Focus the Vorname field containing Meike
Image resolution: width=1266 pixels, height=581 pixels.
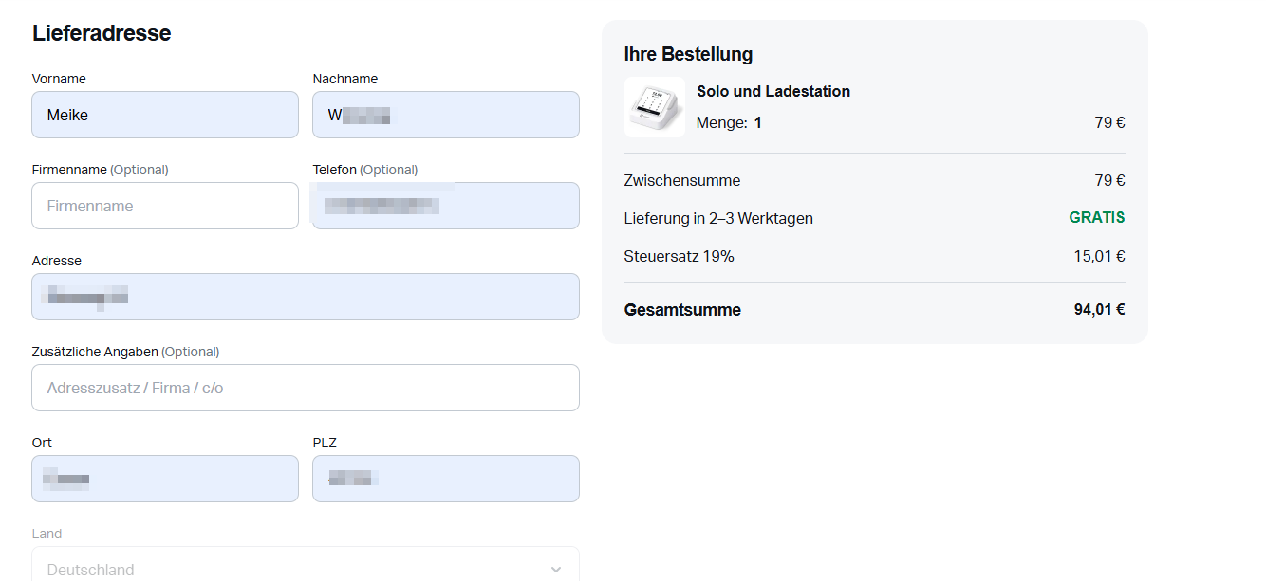165,115
